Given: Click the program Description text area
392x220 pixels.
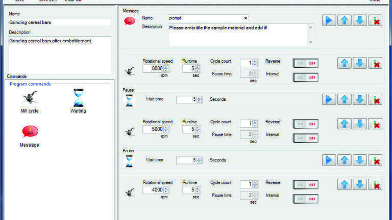Looking at the screenshot, I should click(60, 55).
